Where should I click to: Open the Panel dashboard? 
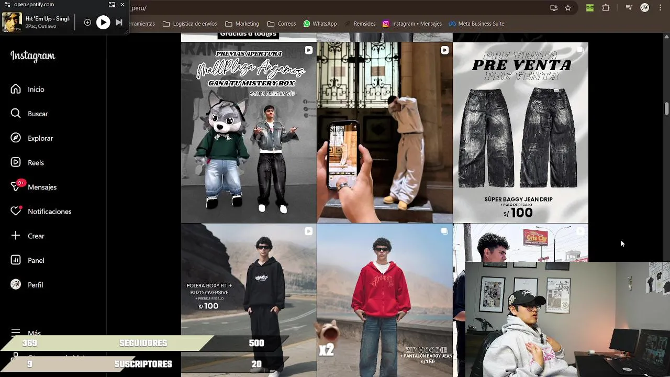click(28, 260)
